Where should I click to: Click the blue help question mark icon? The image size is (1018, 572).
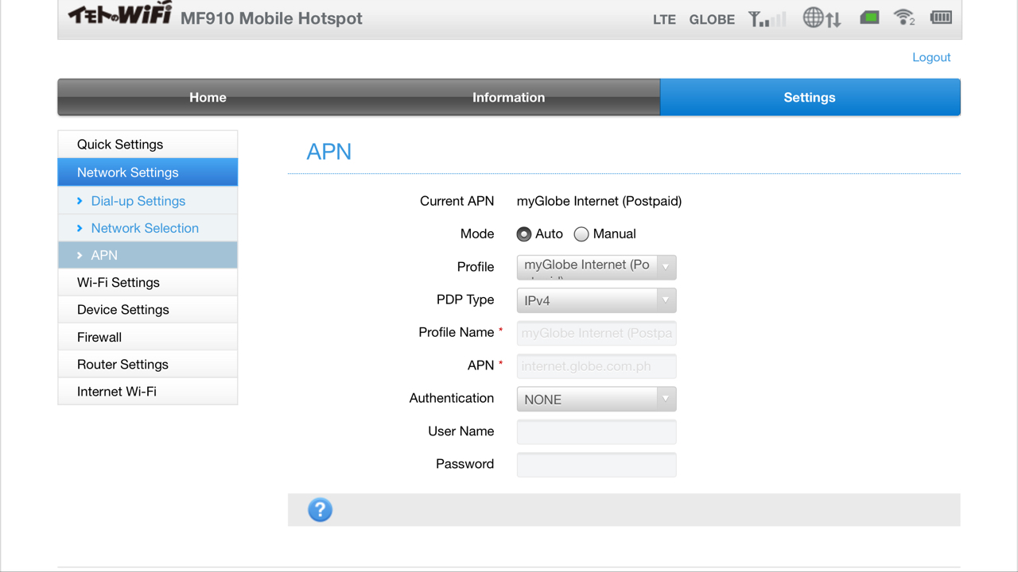click(x=320, y=510)
